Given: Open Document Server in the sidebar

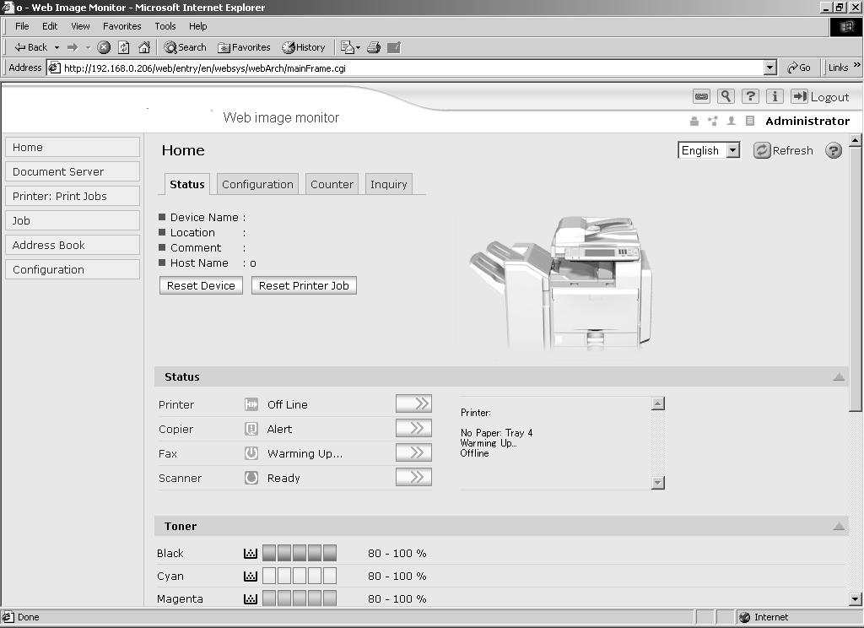Looking at the screenshot, I should tap(73, 171).
